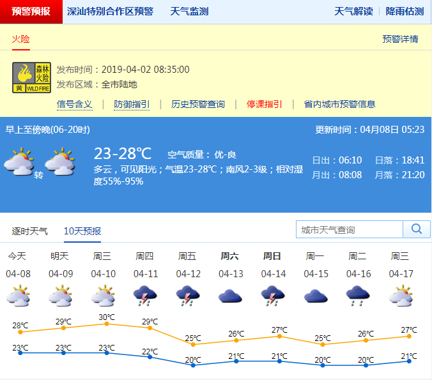Open the 降雨估测 link
The width and height of the screenshot is (432, 380).
click(x=405, y=11)
